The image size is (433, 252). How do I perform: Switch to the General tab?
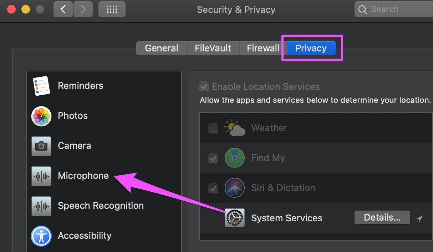pos(162,48)
